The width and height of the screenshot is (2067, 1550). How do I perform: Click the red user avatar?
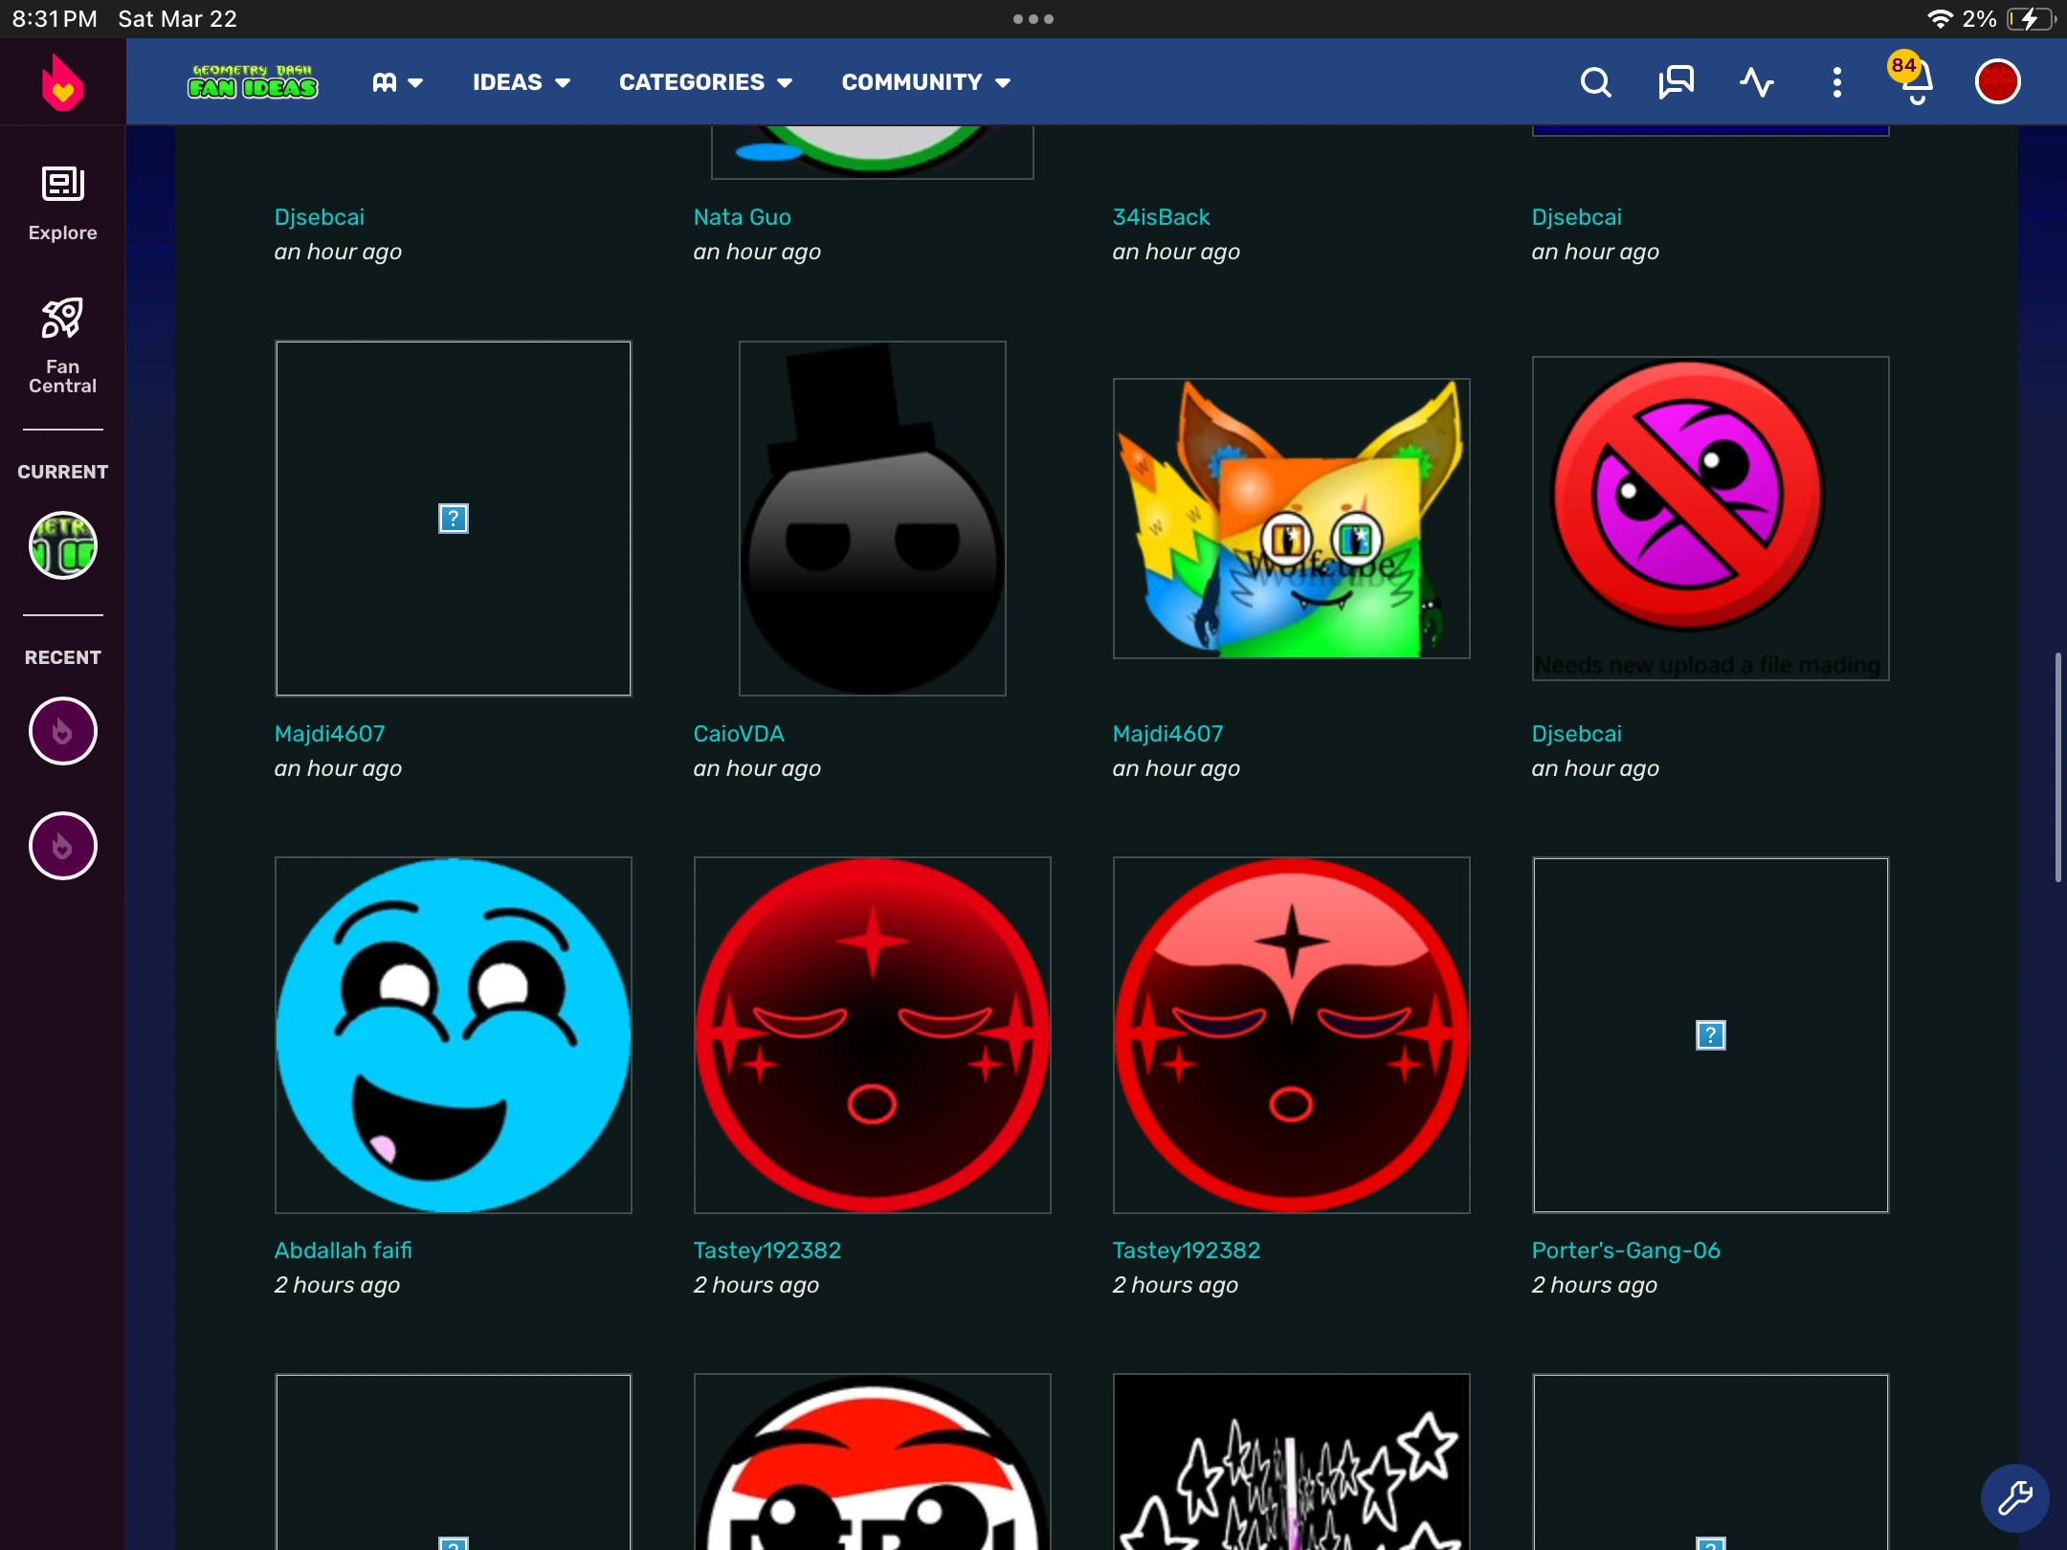pos(1997,82)
